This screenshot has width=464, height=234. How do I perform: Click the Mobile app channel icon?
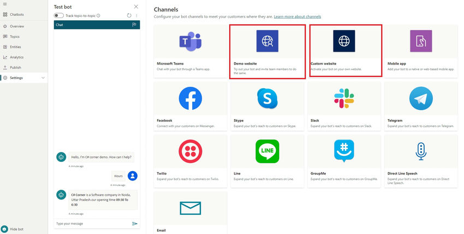421,41
